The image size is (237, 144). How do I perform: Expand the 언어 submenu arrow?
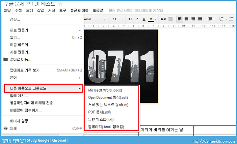pos(80,78)
